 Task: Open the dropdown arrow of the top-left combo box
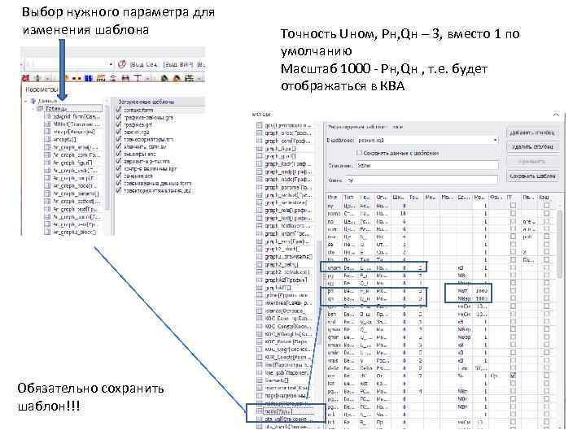[x=111, y=64]
